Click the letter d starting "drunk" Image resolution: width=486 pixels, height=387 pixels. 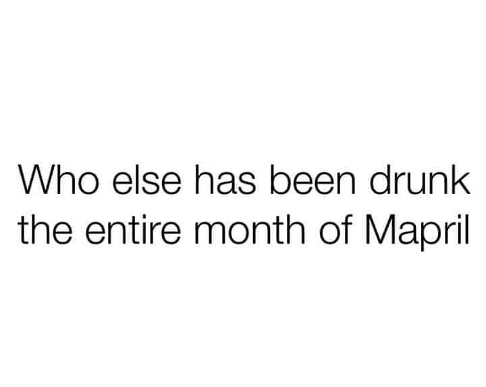pos(380,179)
